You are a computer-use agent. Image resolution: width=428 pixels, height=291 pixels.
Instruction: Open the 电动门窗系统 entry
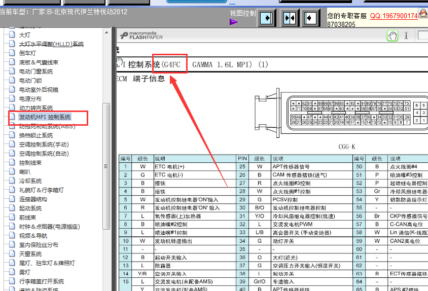36,71
